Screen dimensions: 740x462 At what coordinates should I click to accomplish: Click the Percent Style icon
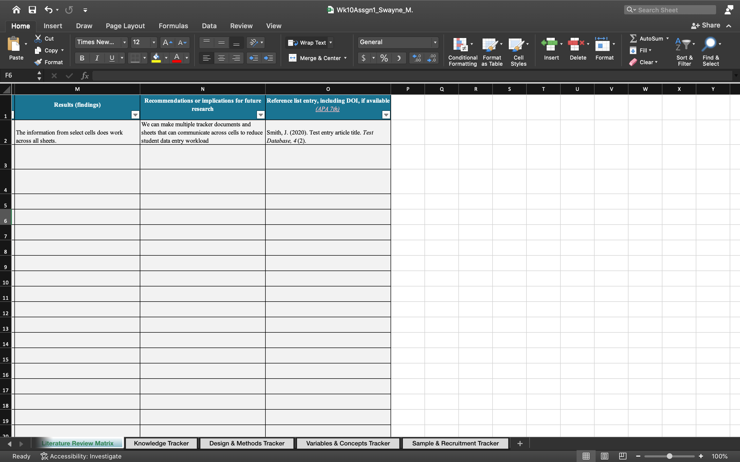(x=384, y=58)
